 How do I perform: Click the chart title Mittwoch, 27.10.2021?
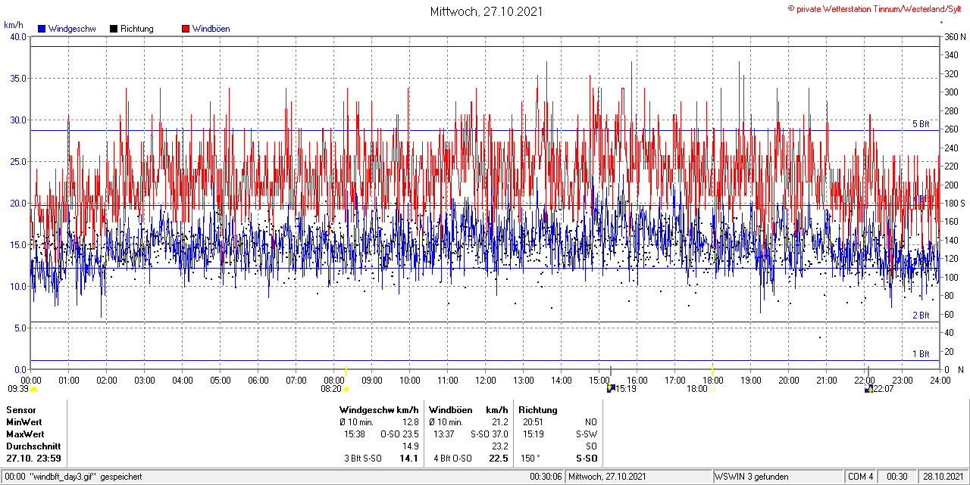coord(486,11)
